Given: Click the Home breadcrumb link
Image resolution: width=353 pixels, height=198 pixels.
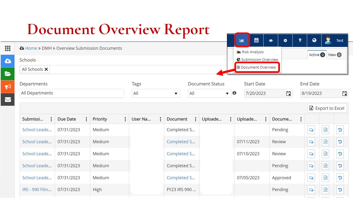Looking at the screenshot, I should click(x=31, y=48).
